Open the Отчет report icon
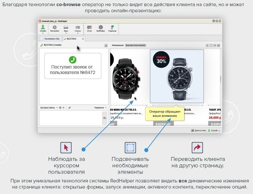Screen dimensions: 253x194 click(89, 28)
